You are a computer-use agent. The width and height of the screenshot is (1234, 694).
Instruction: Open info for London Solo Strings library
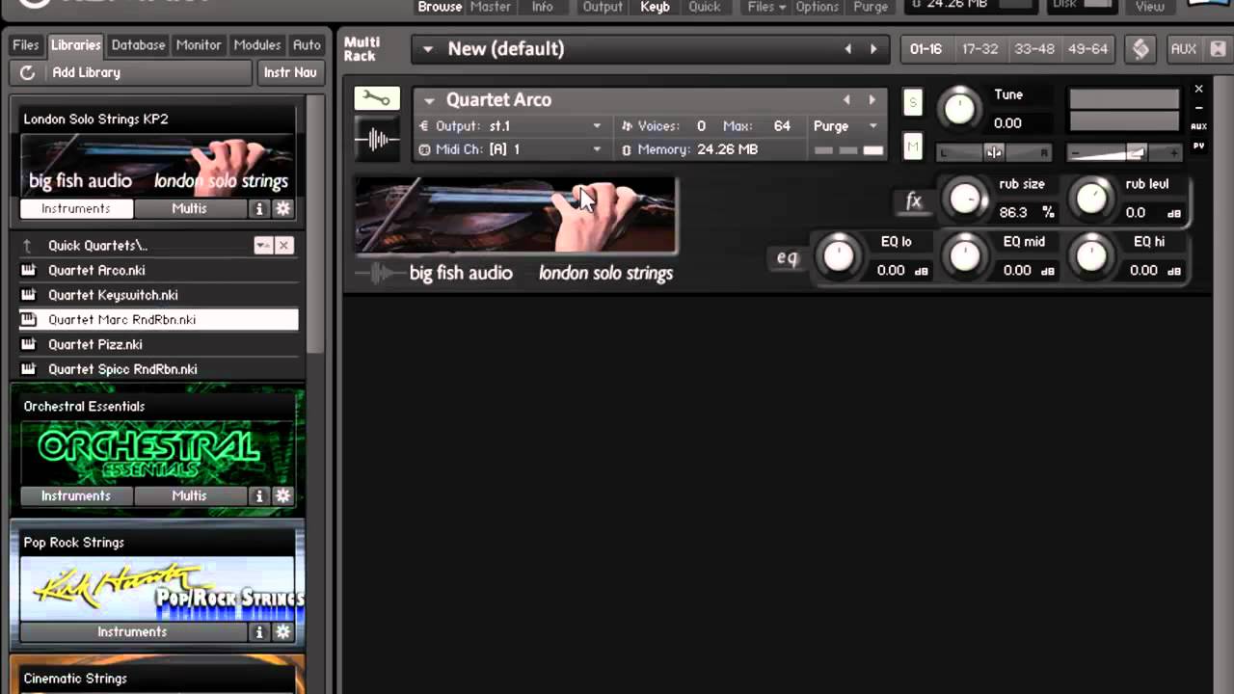[x=258, y=208]
